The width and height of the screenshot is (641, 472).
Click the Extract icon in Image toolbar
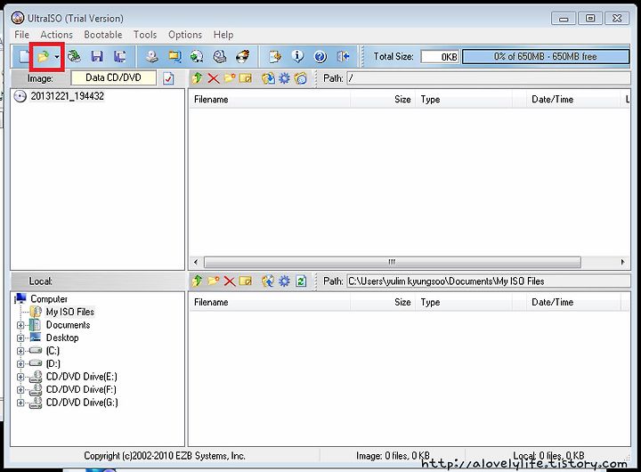(x=268, y=77)
